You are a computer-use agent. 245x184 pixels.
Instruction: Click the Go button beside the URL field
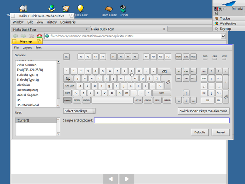pos(223,36)
